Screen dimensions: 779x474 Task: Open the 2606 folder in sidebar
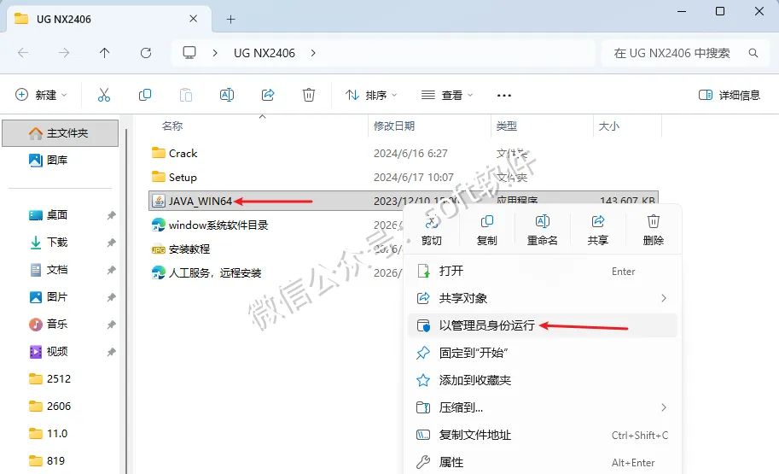click(x=49, y=407)
